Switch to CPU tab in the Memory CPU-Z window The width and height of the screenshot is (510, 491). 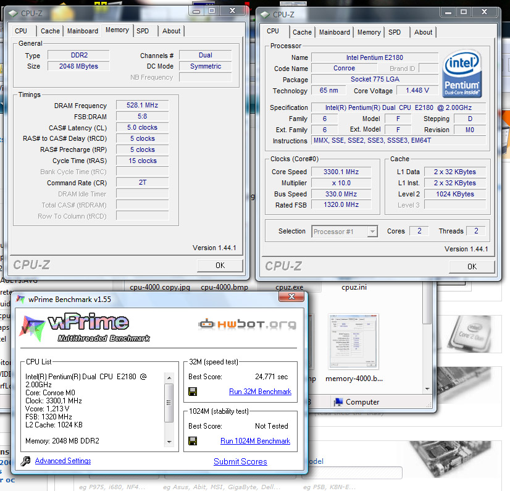point(21,31)
